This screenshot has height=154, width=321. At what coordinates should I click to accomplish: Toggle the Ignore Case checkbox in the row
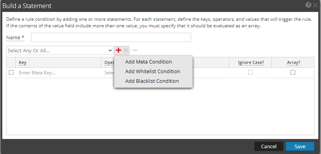pyautogui.click(x=250, y=72)
